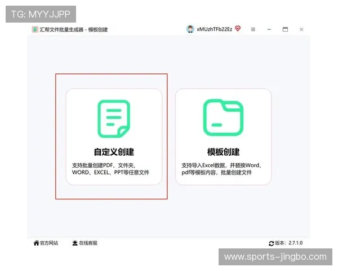
Task: Click the customer service agent icon
Action: point(75,243)
